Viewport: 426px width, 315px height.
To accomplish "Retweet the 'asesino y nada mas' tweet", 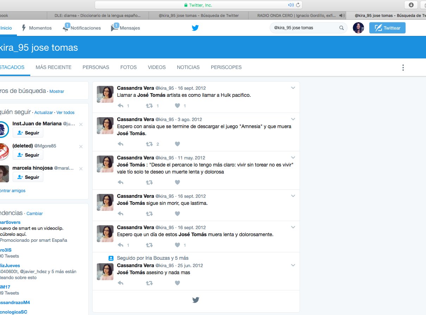I will tap(149, 283).
